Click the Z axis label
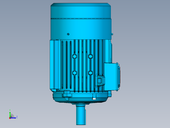This screenshot has width=170, height=128. (17, 117)
